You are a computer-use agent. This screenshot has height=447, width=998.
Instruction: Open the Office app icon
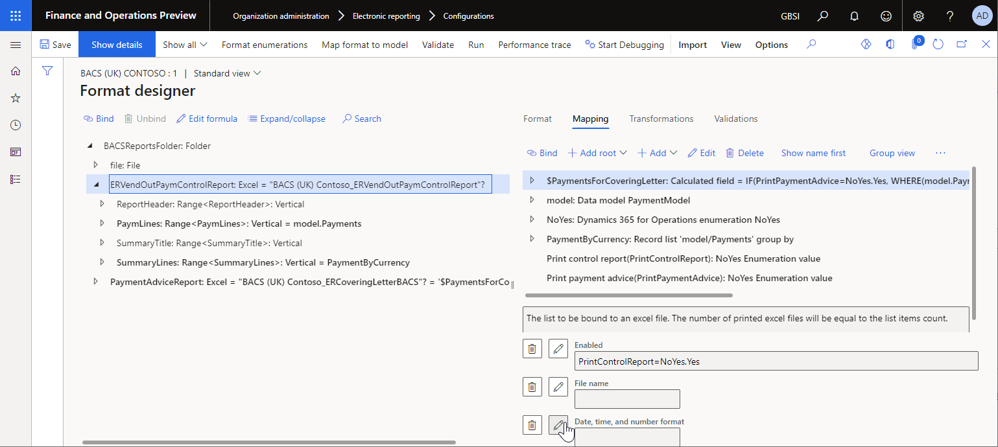[x=890, y=45]
